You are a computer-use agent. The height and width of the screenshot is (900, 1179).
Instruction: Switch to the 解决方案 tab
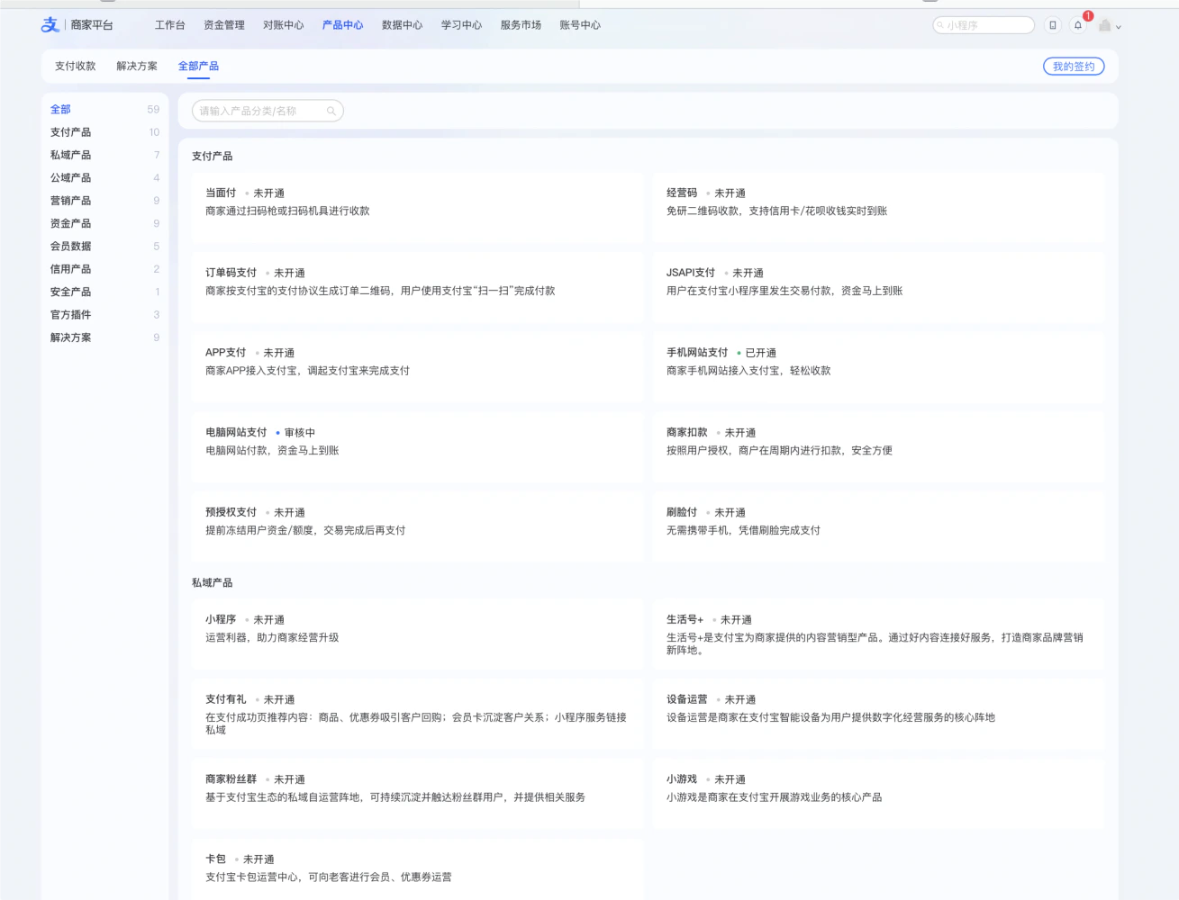[x=137, y=66]
